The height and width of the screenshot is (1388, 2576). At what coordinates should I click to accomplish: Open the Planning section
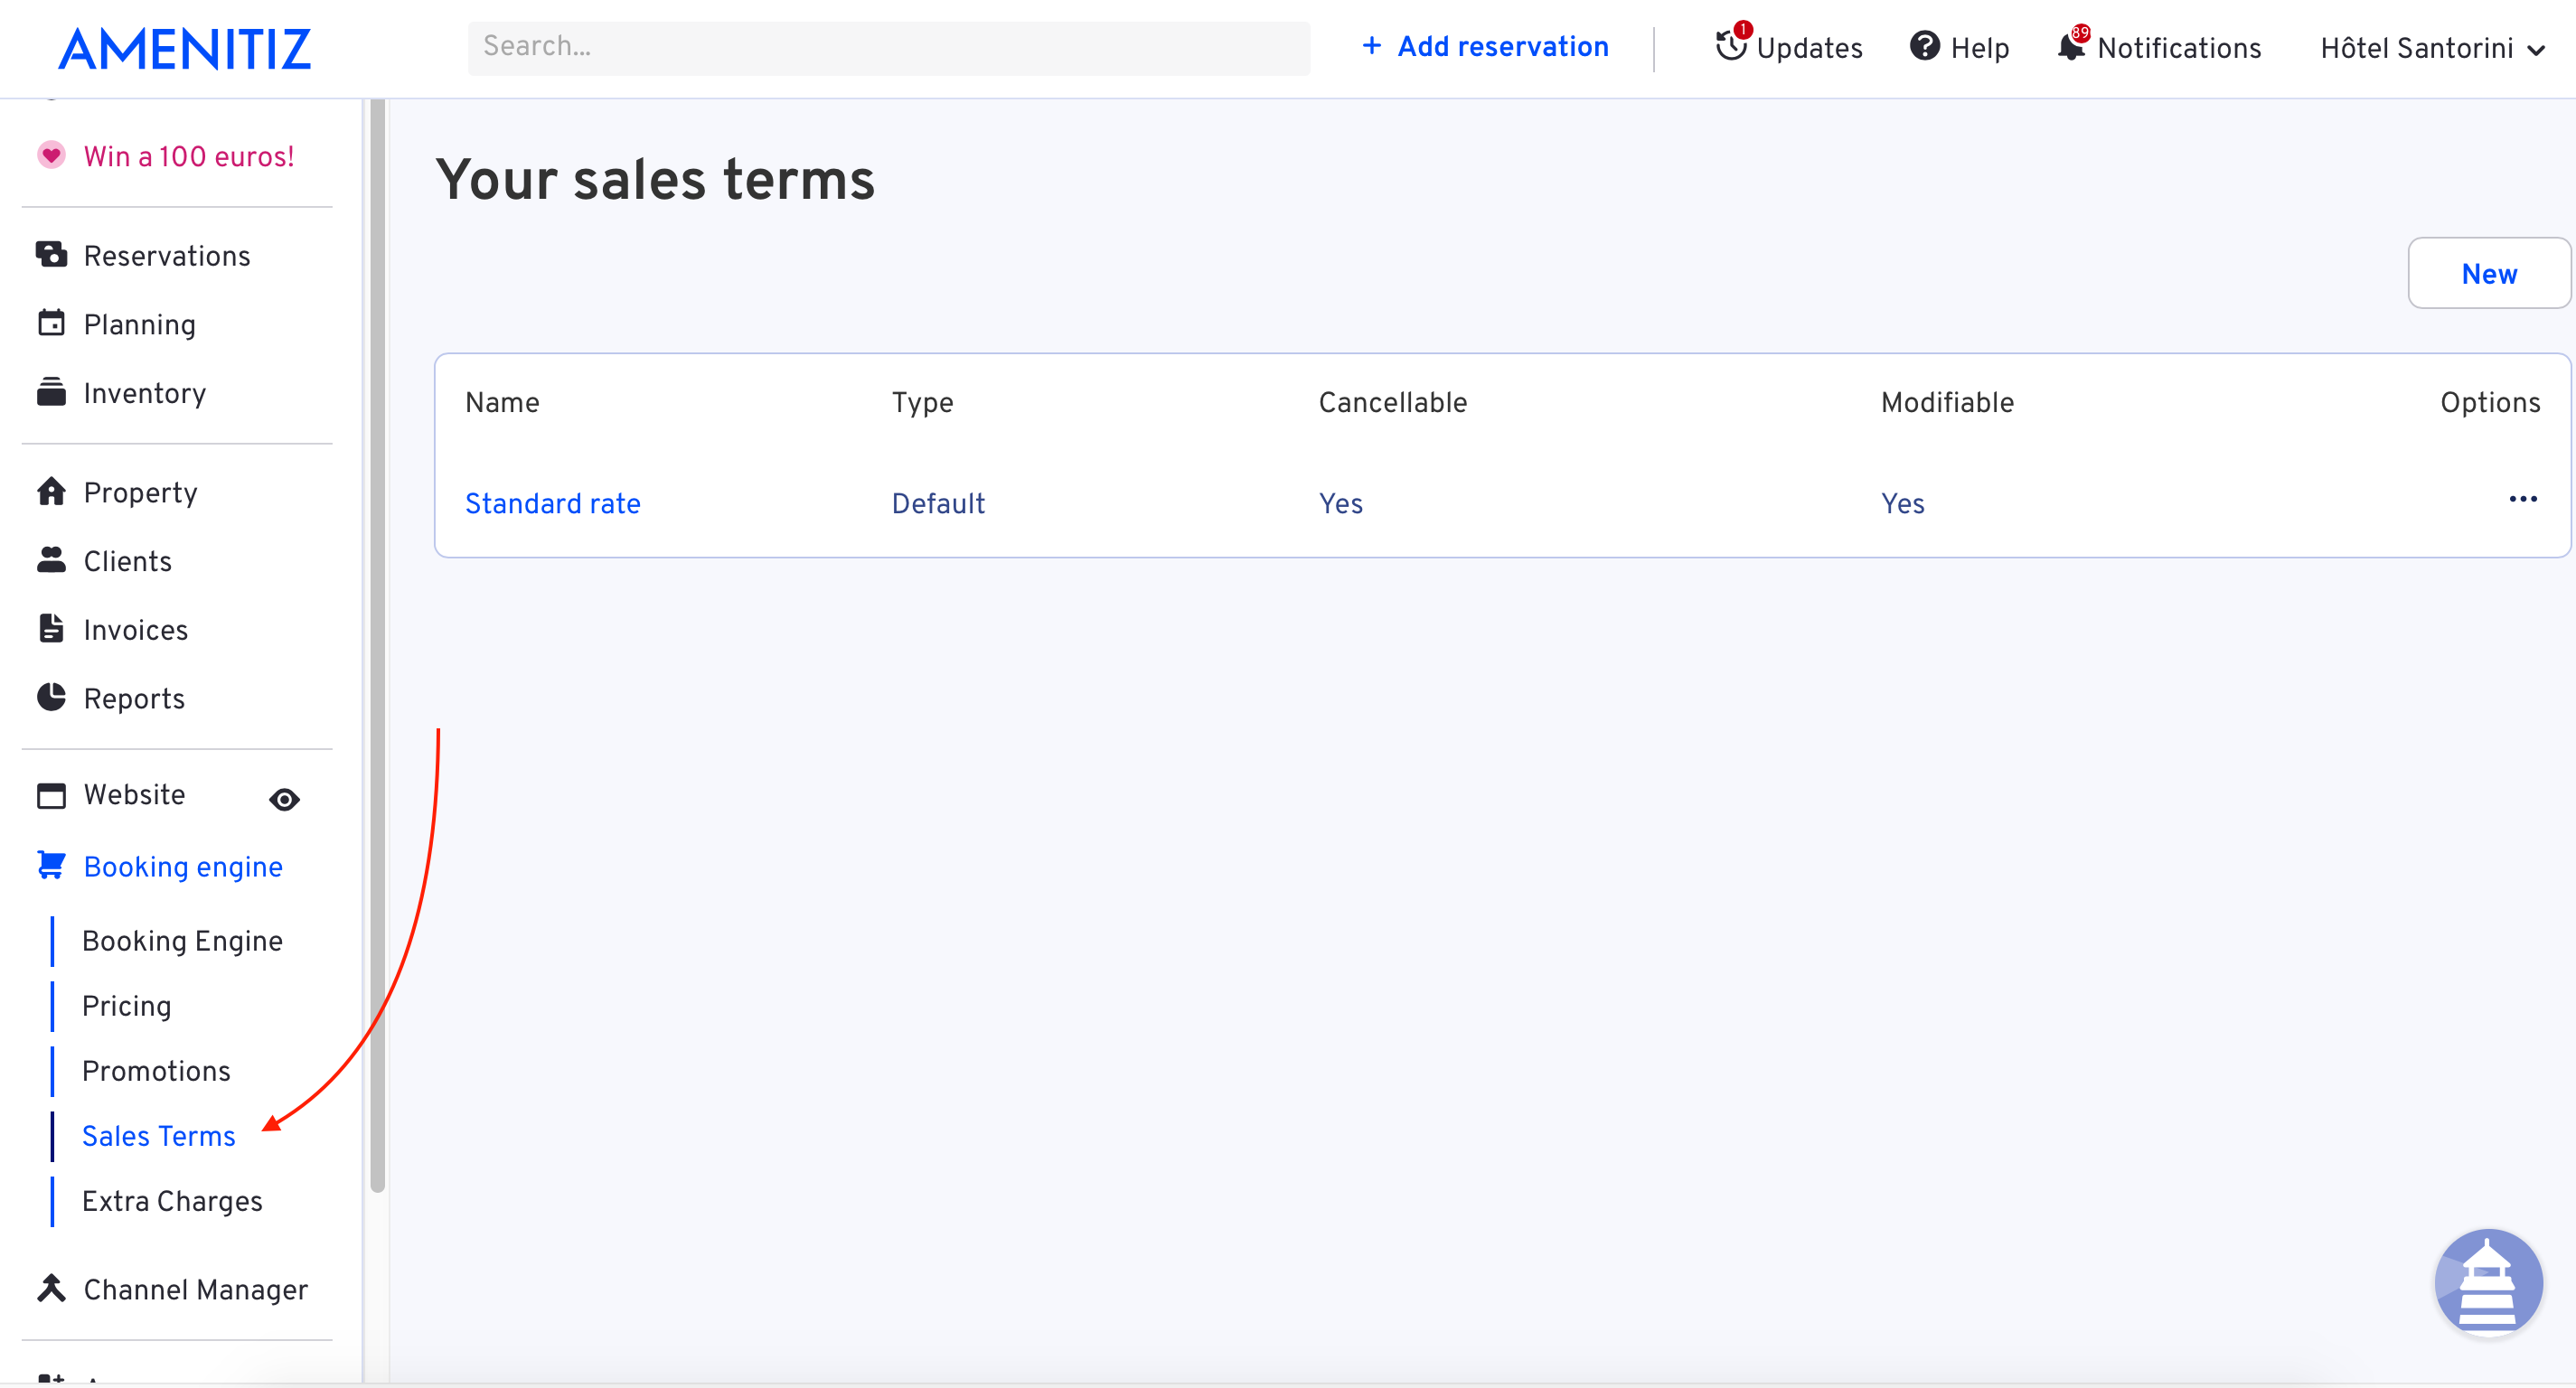(x=140, y=325)
